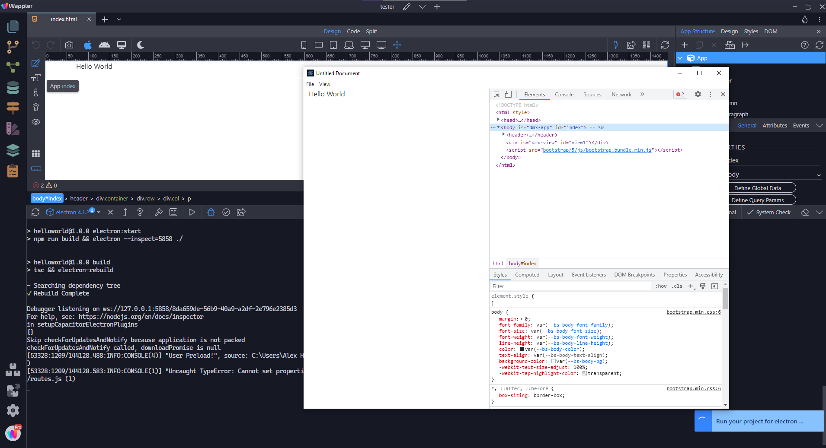Screen dimensions: 826x448
Task: Run the project with play icon
Action: click(192, 212)
